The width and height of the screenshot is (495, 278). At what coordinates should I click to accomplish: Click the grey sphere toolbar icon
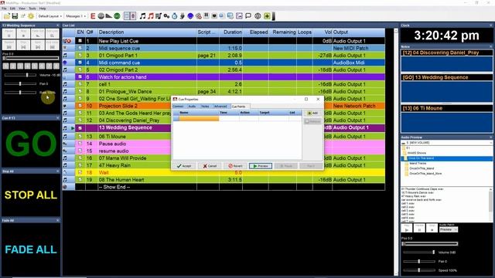pos(101,15)
